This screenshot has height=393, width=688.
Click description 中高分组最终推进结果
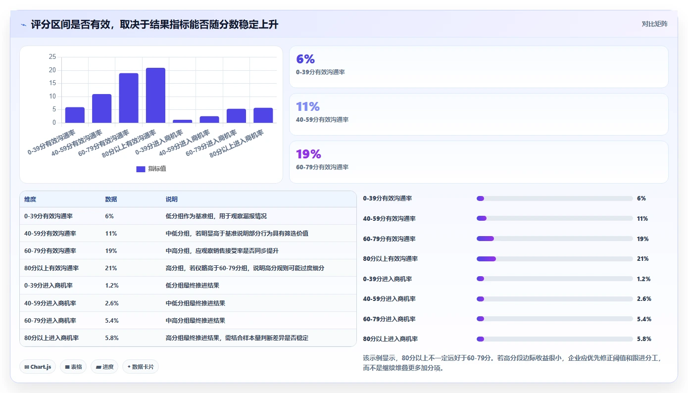click(x=196, y=321)
